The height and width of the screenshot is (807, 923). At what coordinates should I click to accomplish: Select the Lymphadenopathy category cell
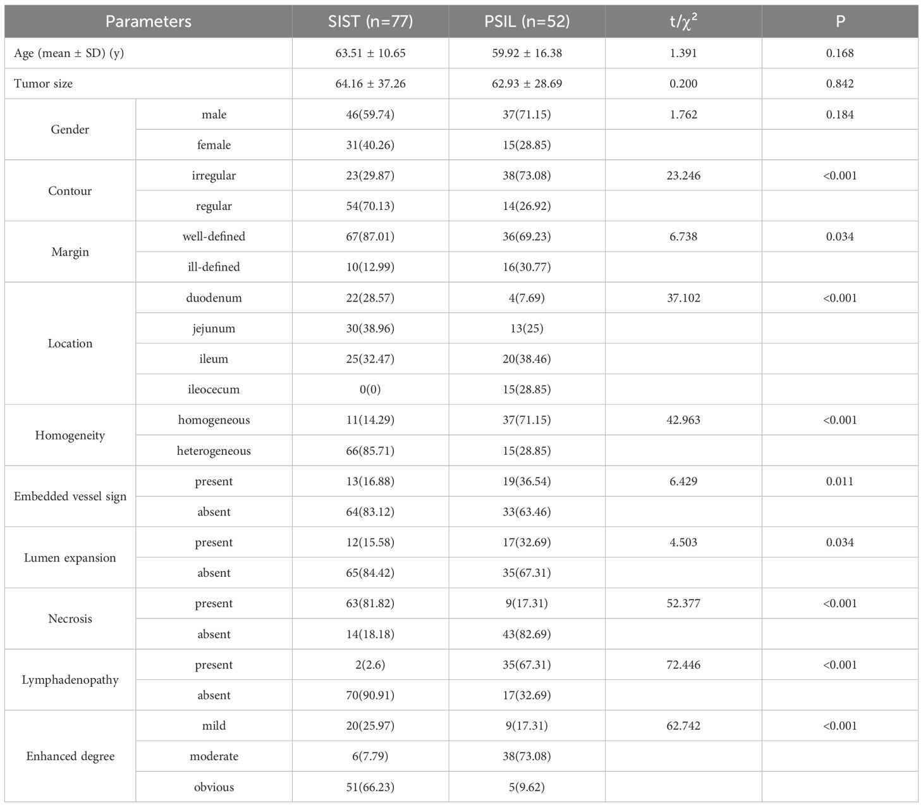[x=70, y=680]
